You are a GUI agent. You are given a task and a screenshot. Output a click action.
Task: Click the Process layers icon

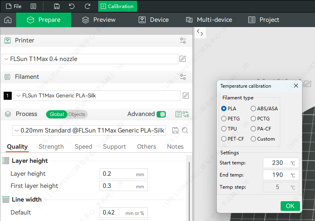(8, 114)
